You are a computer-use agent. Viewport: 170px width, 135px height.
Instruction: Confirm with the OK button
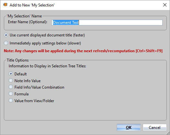(x=129, y=127)
